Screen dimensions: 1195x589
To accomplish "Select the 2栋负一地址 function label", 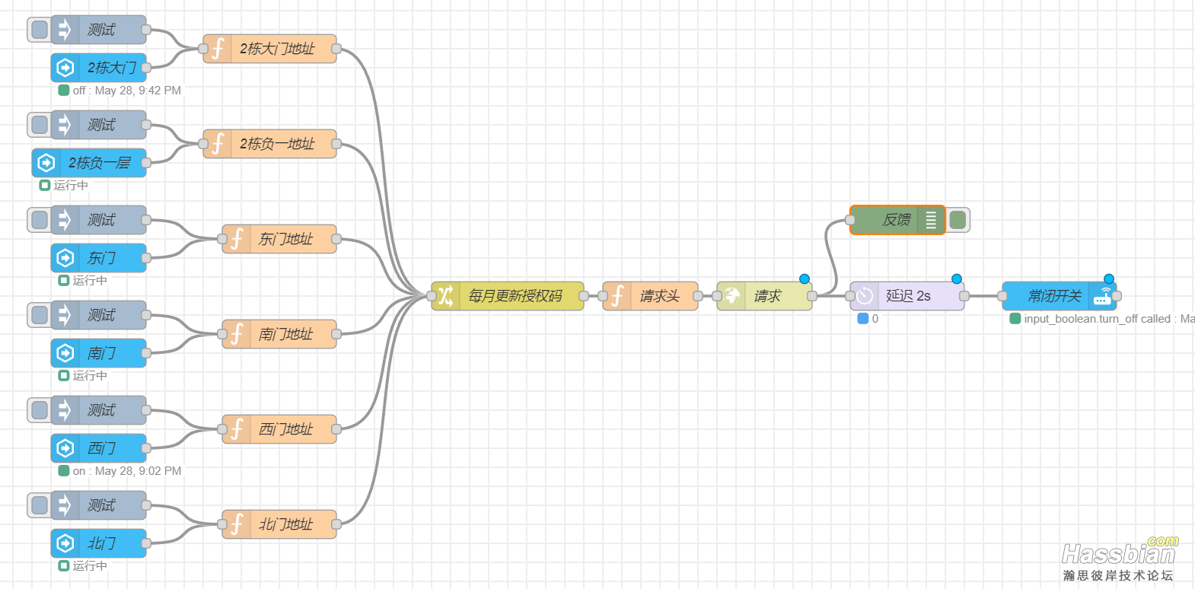I will (277, 144).
